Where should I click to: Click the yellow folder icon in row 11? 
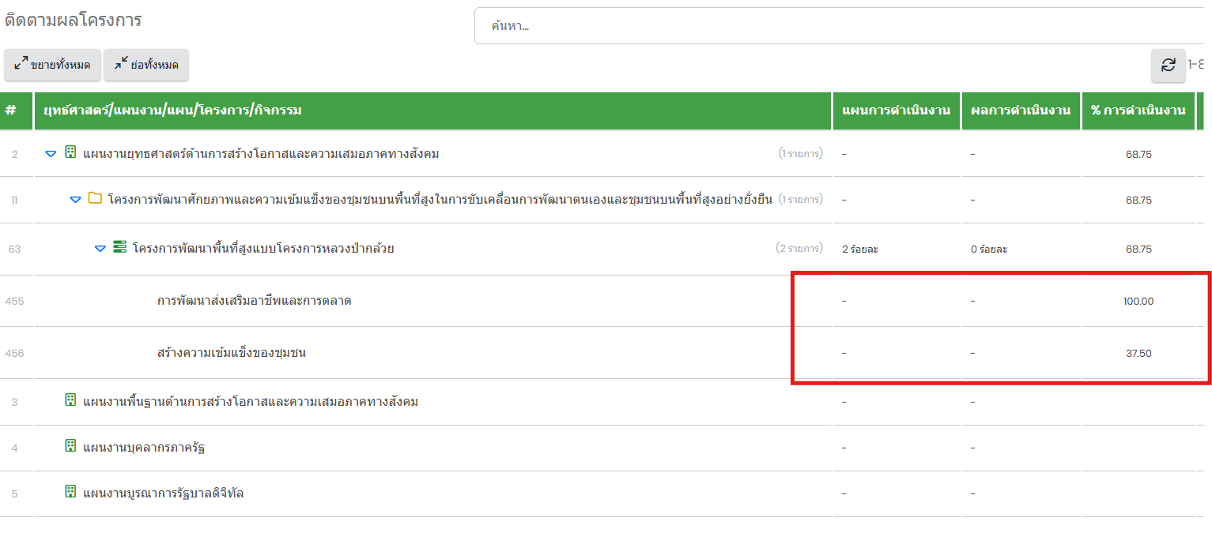point(95,199)
